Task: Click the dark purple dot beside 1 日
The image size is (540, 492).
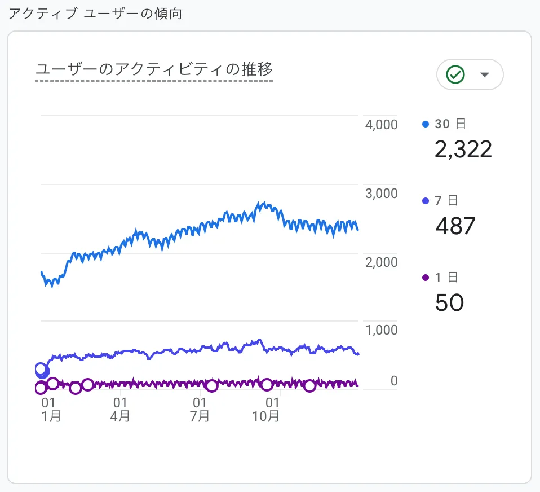Action: [427, 278]
